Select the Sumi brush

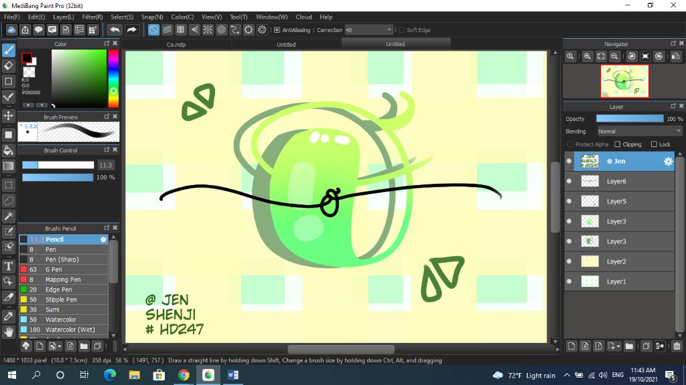tap(64, 309)
